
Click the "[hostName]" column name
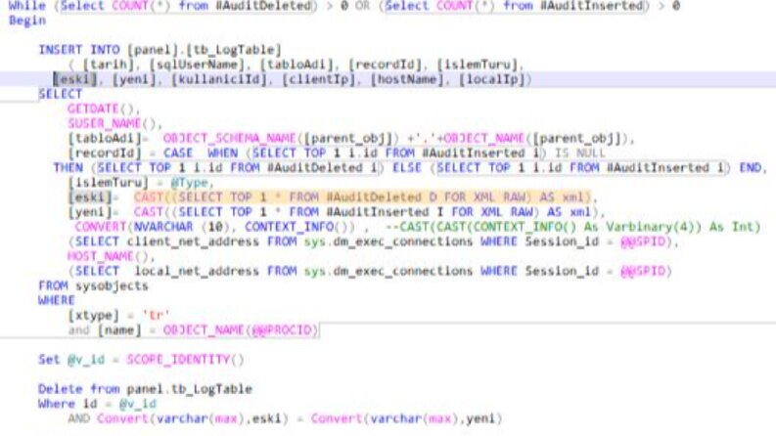407,79
